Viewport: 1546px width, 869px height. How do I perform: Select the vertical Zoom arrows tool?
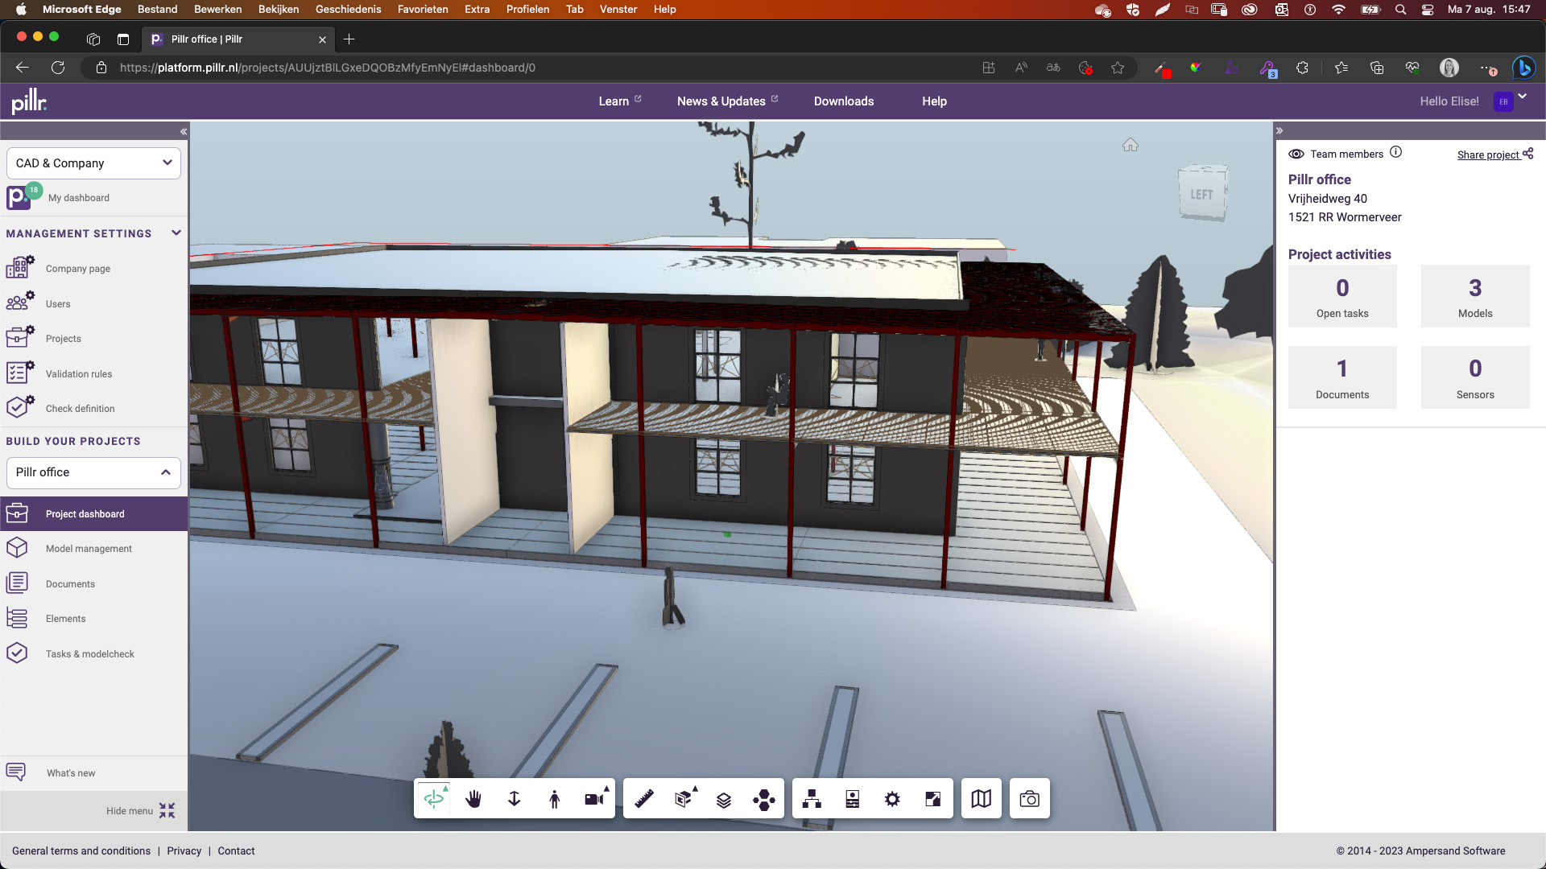tap(514, 798)
